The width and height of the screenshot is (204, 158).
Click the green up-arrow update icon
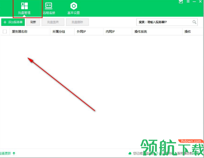click(14, 153)
